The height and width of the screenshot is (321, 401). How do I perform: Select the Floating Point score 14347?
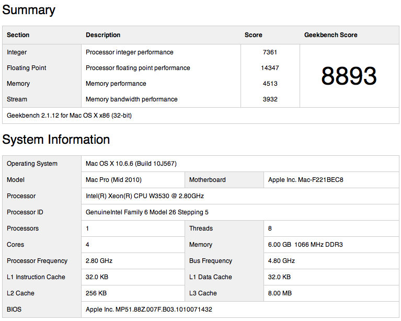point(270,68)
